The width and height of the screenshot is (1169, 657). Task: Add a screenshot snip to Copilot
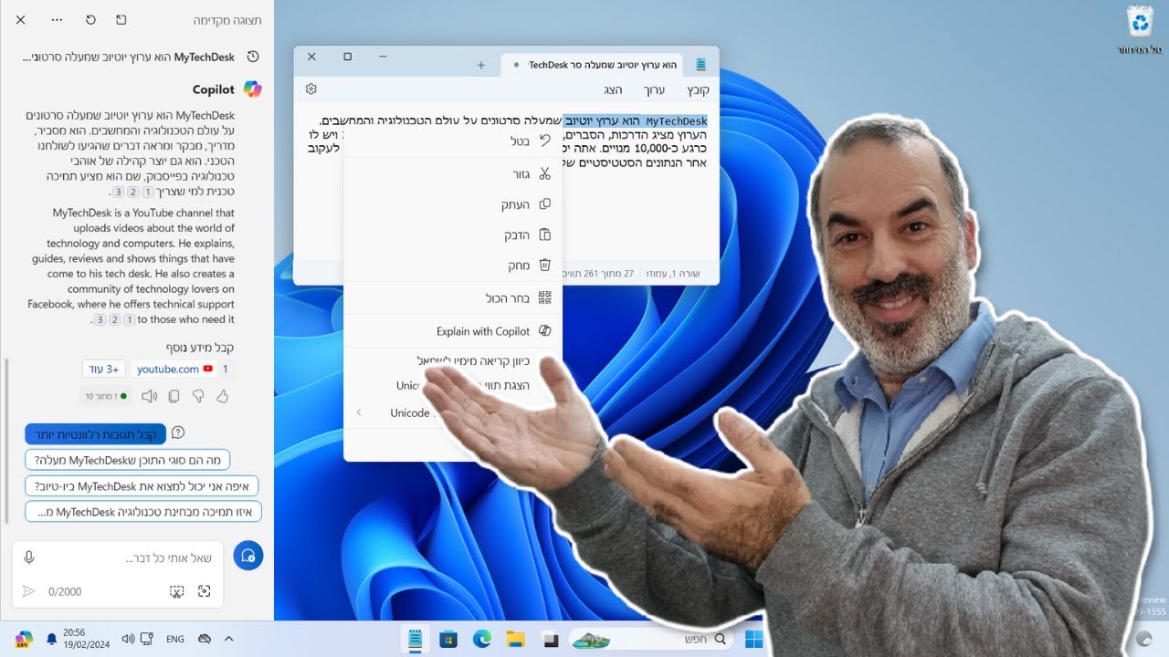click(x=177, y=591)
